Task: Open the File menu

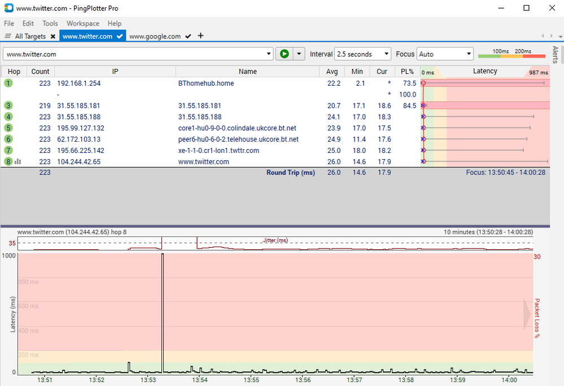Action: pos(9,23)
